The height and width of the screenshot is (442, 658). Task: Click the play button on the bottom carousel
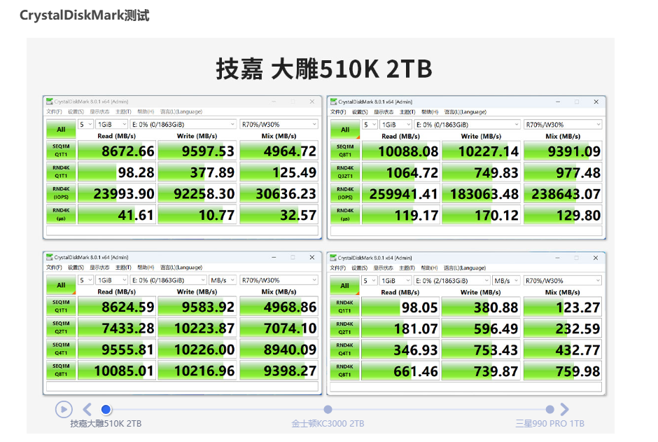click(x=64, y=409)
